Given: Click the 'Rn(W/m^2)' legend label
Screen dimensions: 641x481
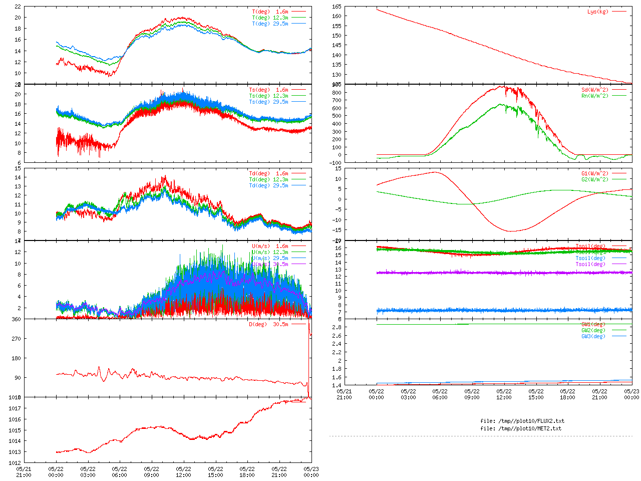Looking at the screenshot, I should [x=595, y=96].
